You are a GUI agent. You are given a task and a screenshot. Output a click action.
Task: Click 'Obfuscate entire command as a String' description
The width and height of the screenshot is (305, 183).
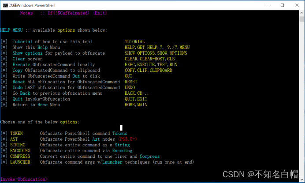click(85, 145)
